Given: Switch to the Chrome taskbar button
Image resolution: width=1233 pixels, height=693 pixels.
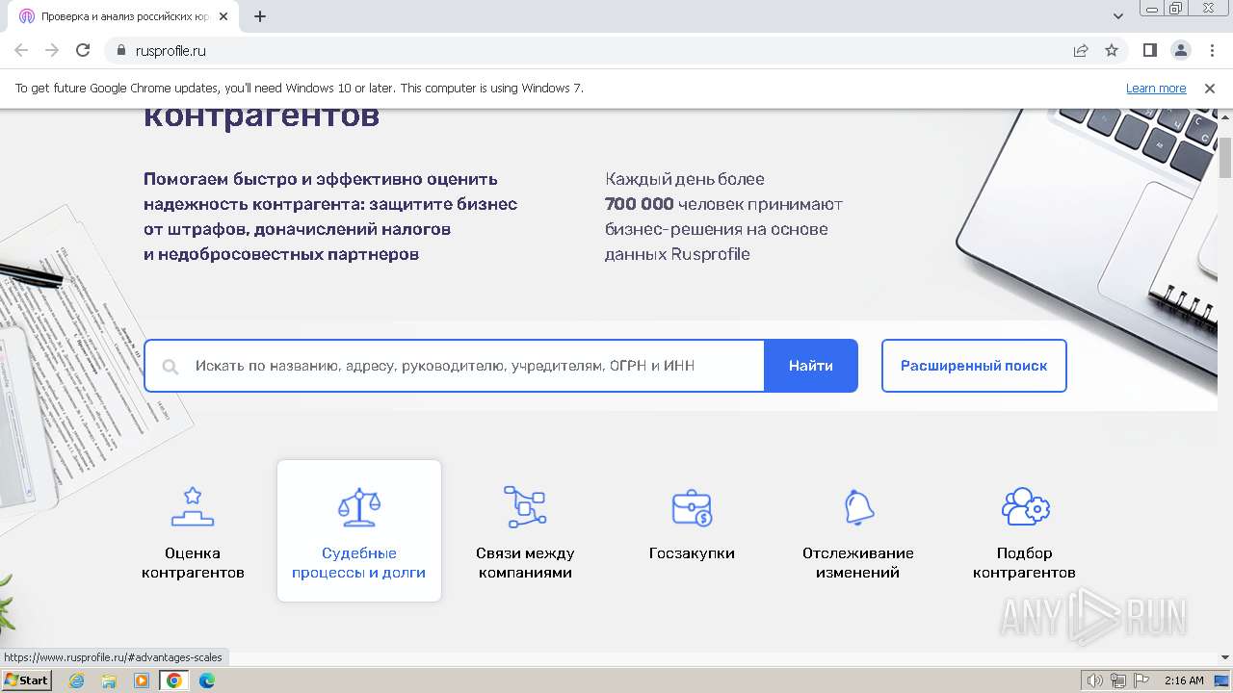Looking at the screenshot, I should [174, 680].
